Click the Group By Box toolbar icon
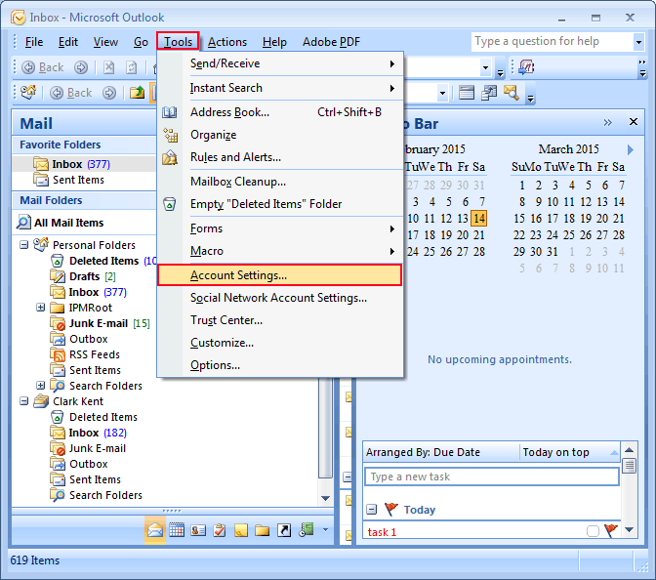Viewport: 656px width, 580px height. click(489, 93)
